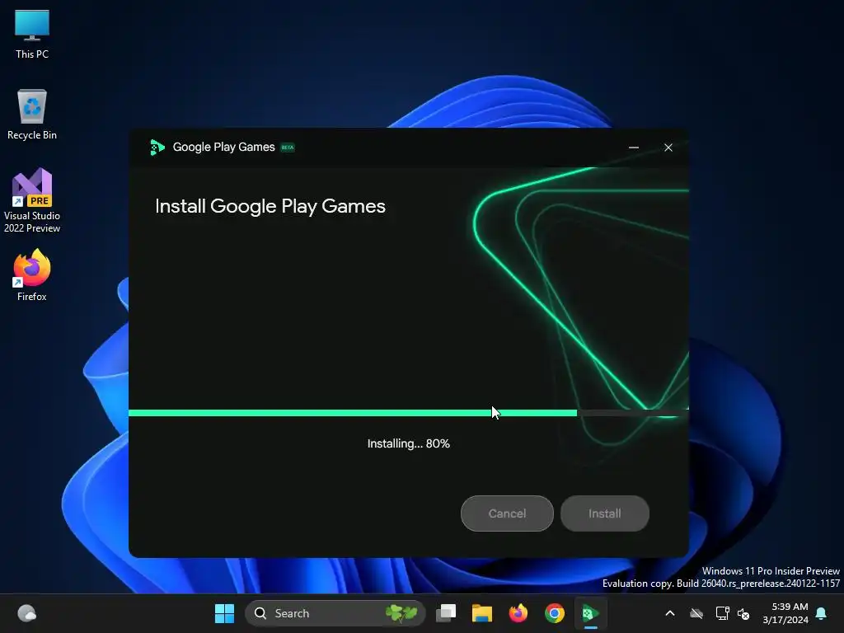Expand hidden system tray icons chevron
The height and width of the screenshot is (633, 844).
(669, 613)
